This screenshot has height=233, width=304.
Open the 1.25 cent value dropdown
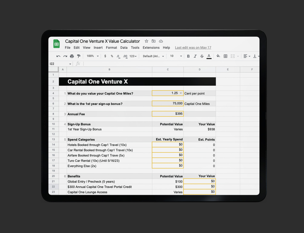(181, 93)
